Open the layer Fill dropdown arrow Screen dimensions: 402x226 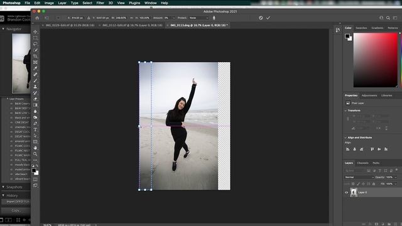pos(396,184)
